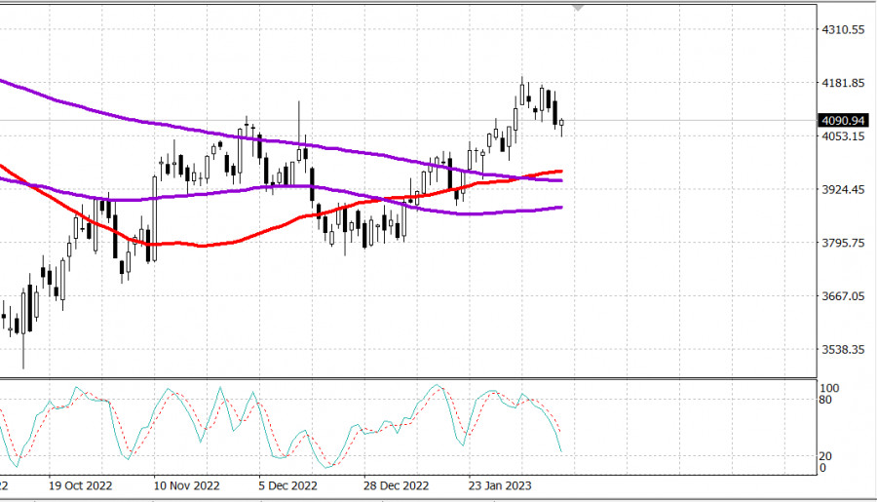This screenshot has width=877, height=502.
Task: Click the 3795.75 price scale label
Action: pos(844,243)
